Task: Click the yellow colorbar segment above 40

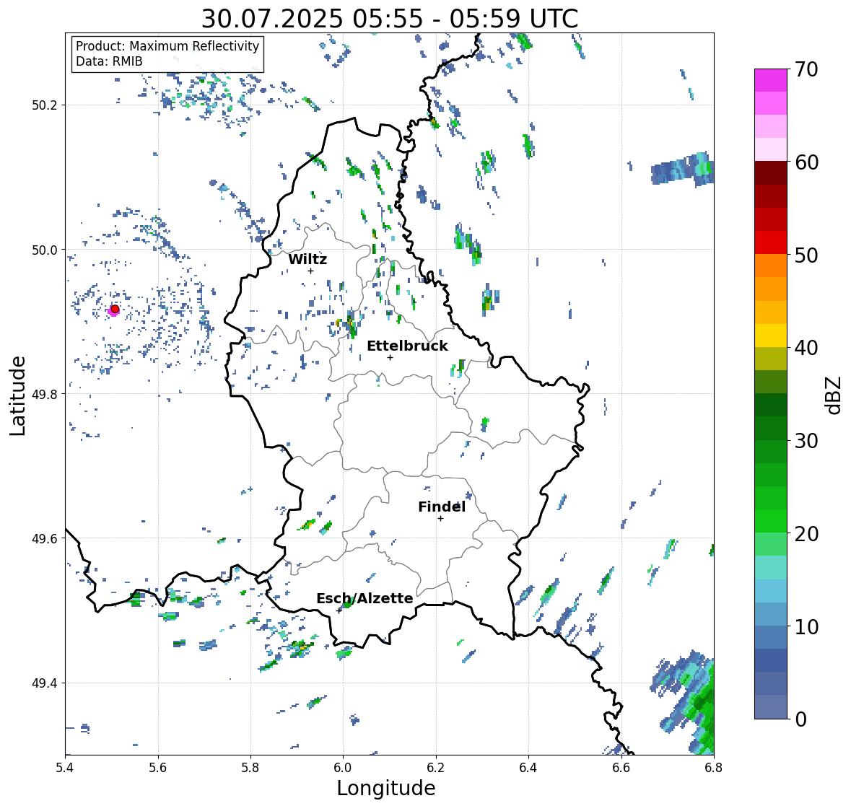Action: 771,336
